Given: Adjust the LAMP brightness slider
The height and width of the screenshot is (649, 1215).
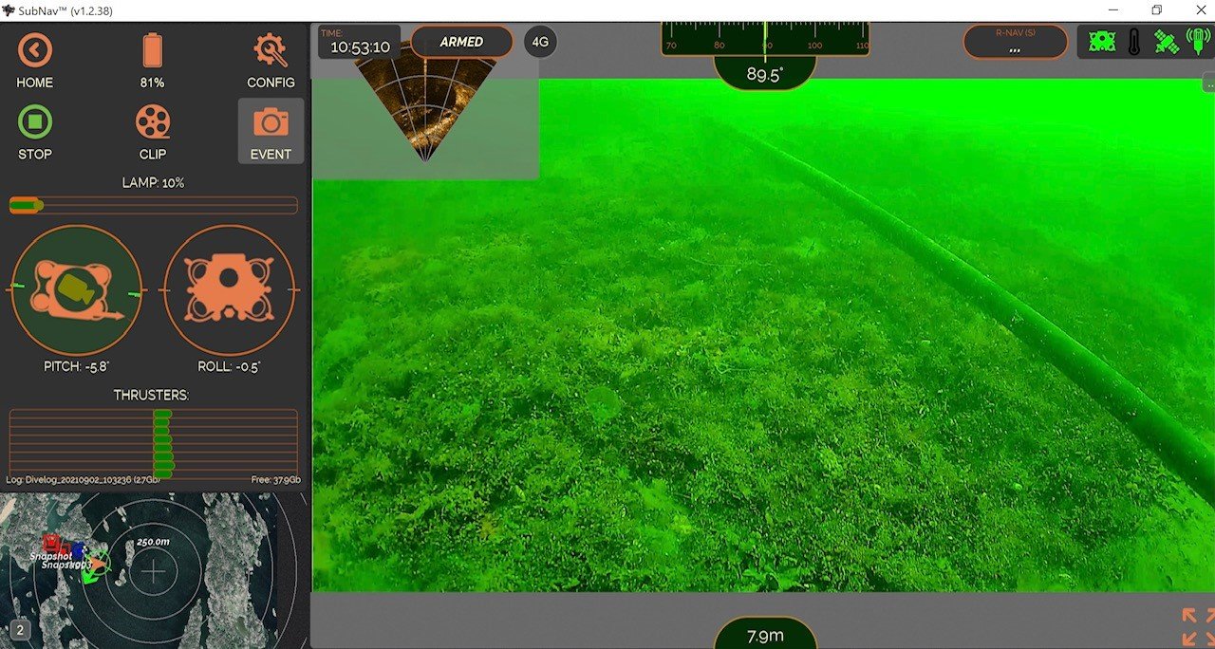Looking at the screenshot, I should pos(153,205).
